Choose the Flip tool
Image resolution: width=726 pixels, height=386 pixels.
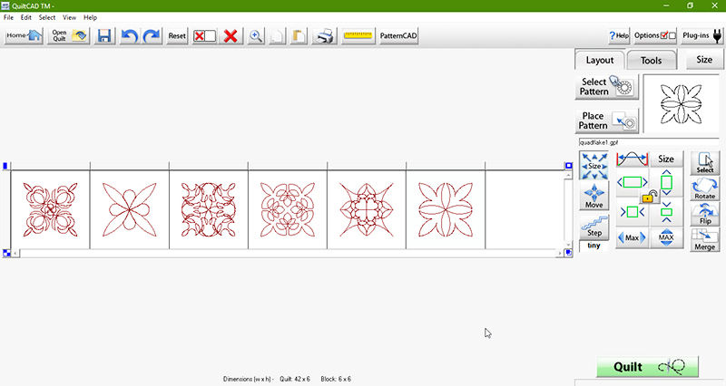pyautogui.click(x=704, y=215)
